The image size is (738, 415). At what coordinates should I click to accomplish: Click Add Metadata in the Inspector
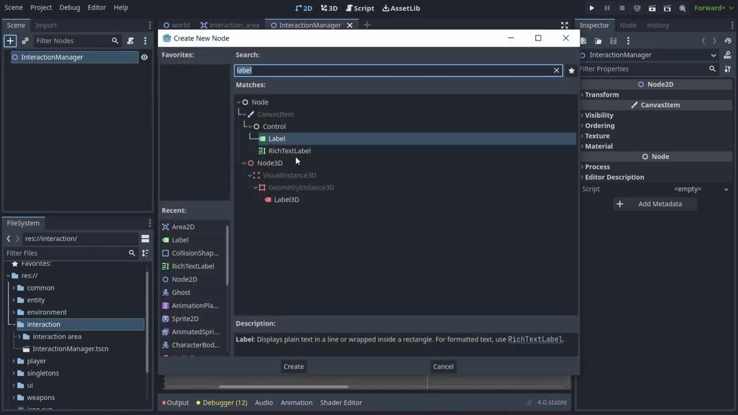click(654, 204)
